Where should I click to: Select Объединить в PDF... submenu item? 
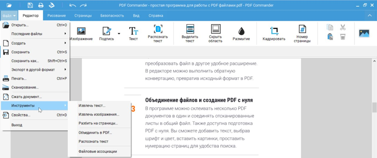click(99, 133)
